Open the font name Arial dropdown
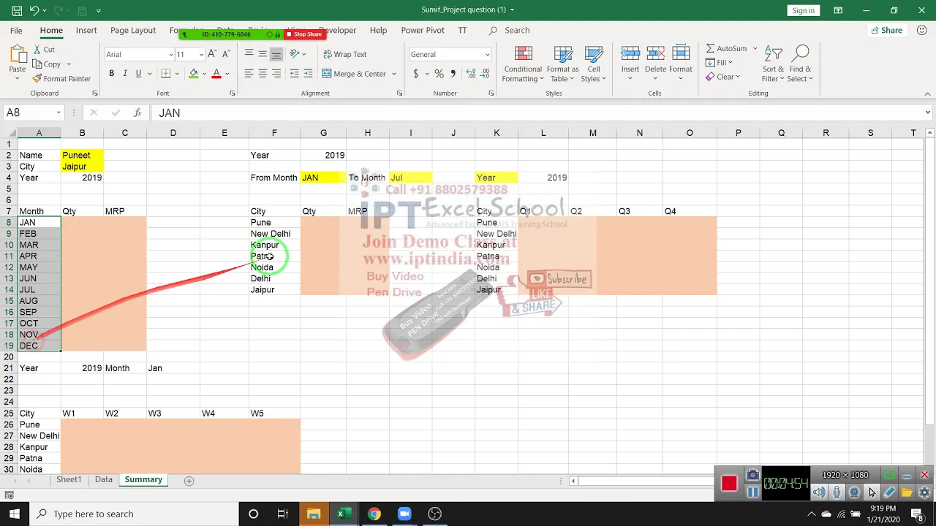The image size is (936, 526). tap(170, 54)
